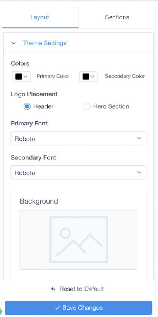Click the Background image upload area
Image resolution: width=158 pixels, height=317 pixels.
coord(78,240)
